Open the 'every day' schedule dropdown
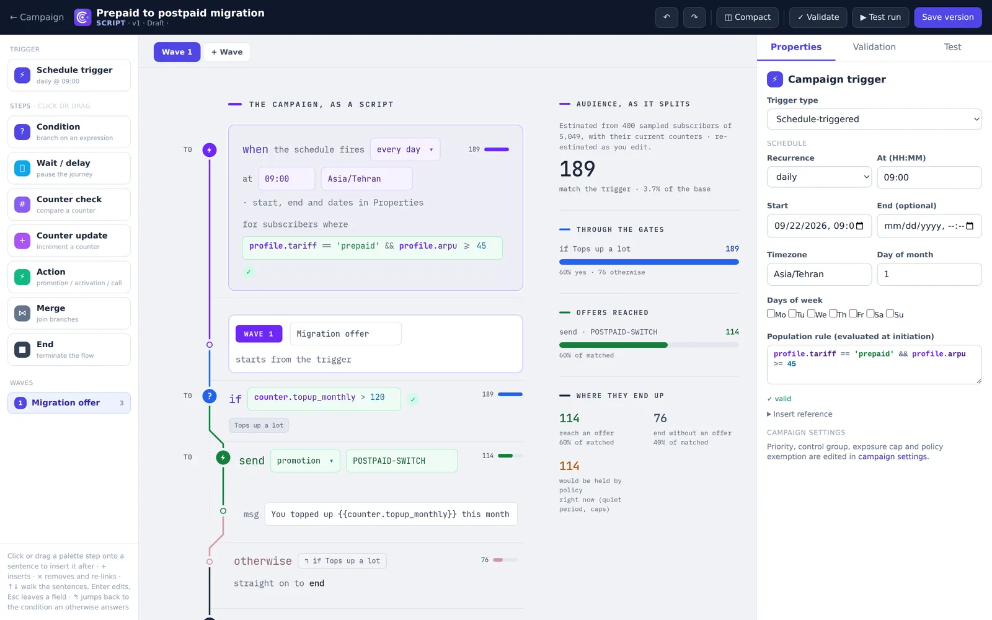992x620 pixels. 405,149
